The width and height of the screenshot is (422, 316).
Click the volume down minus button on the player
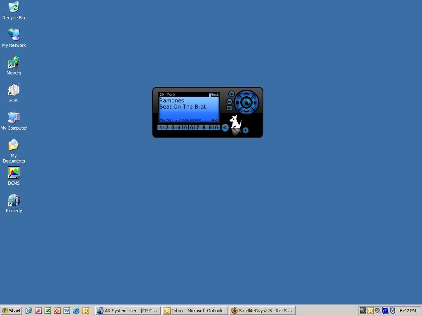click(x=229, y=102)
